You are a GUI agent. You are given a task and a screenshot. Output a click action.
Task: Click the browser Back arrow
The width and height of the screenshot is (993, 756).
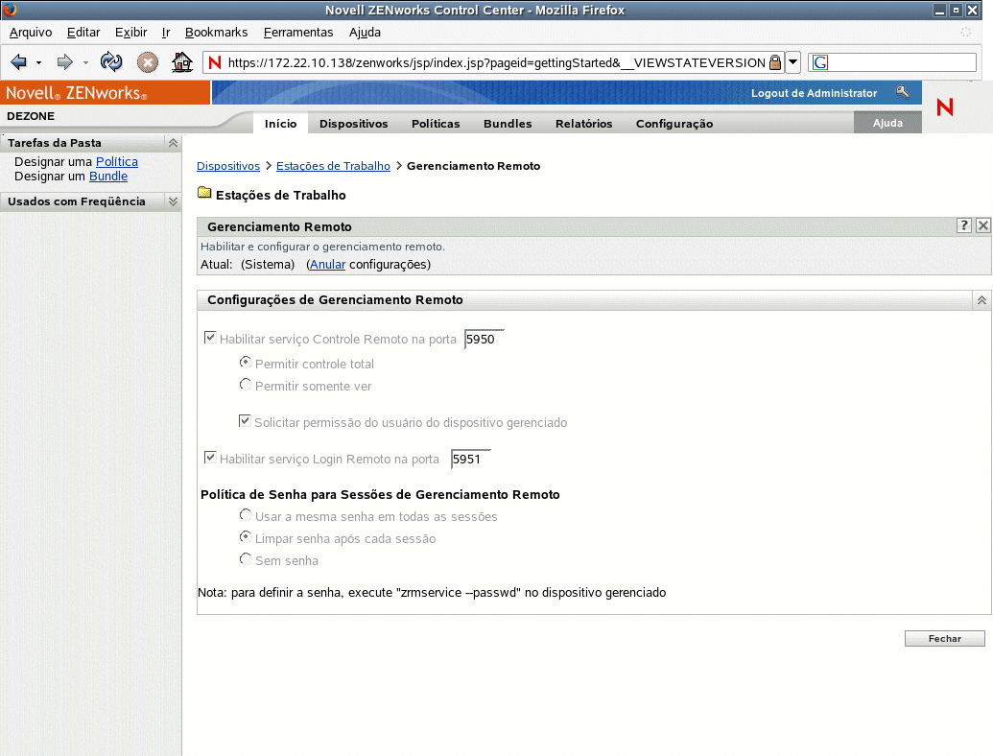click(x=19, y=62)
